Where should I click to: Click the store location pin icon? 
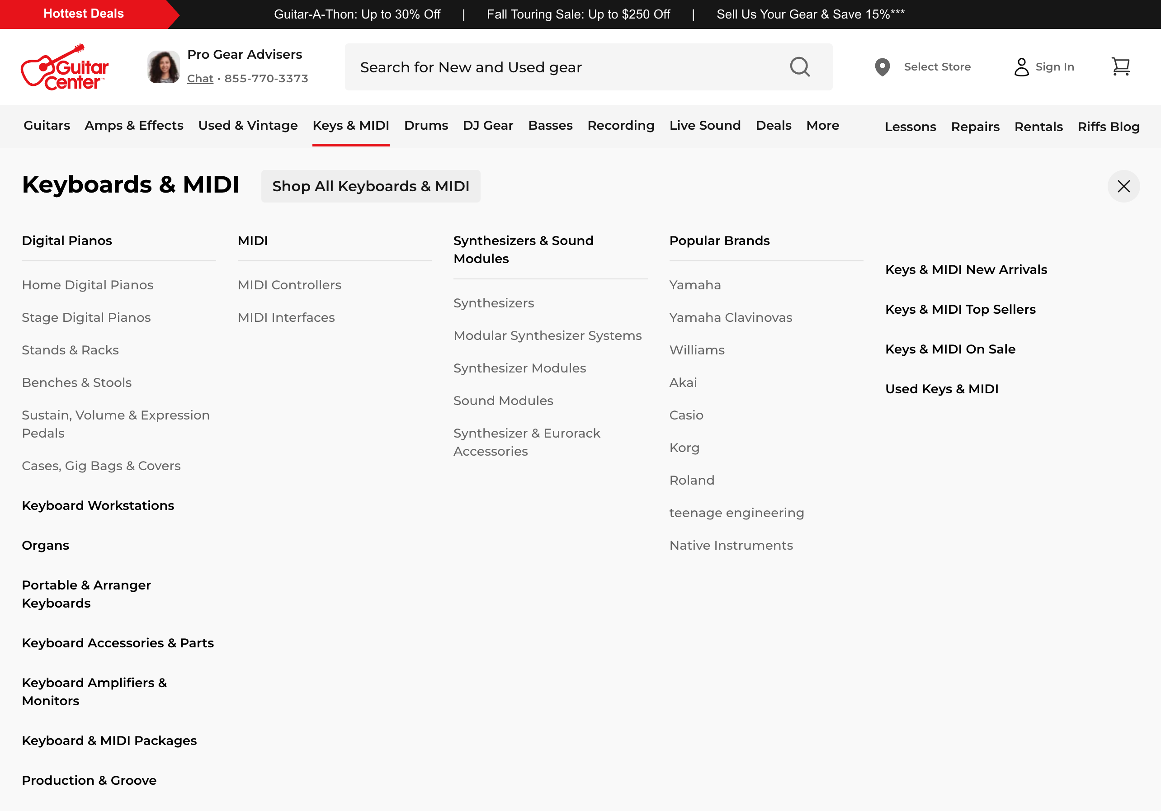[x=882, y=66]
